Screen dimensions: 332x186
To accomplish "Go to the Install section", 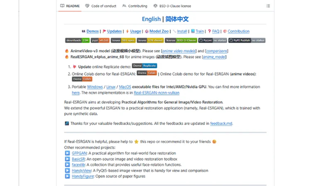I will (x=182, y=31).
